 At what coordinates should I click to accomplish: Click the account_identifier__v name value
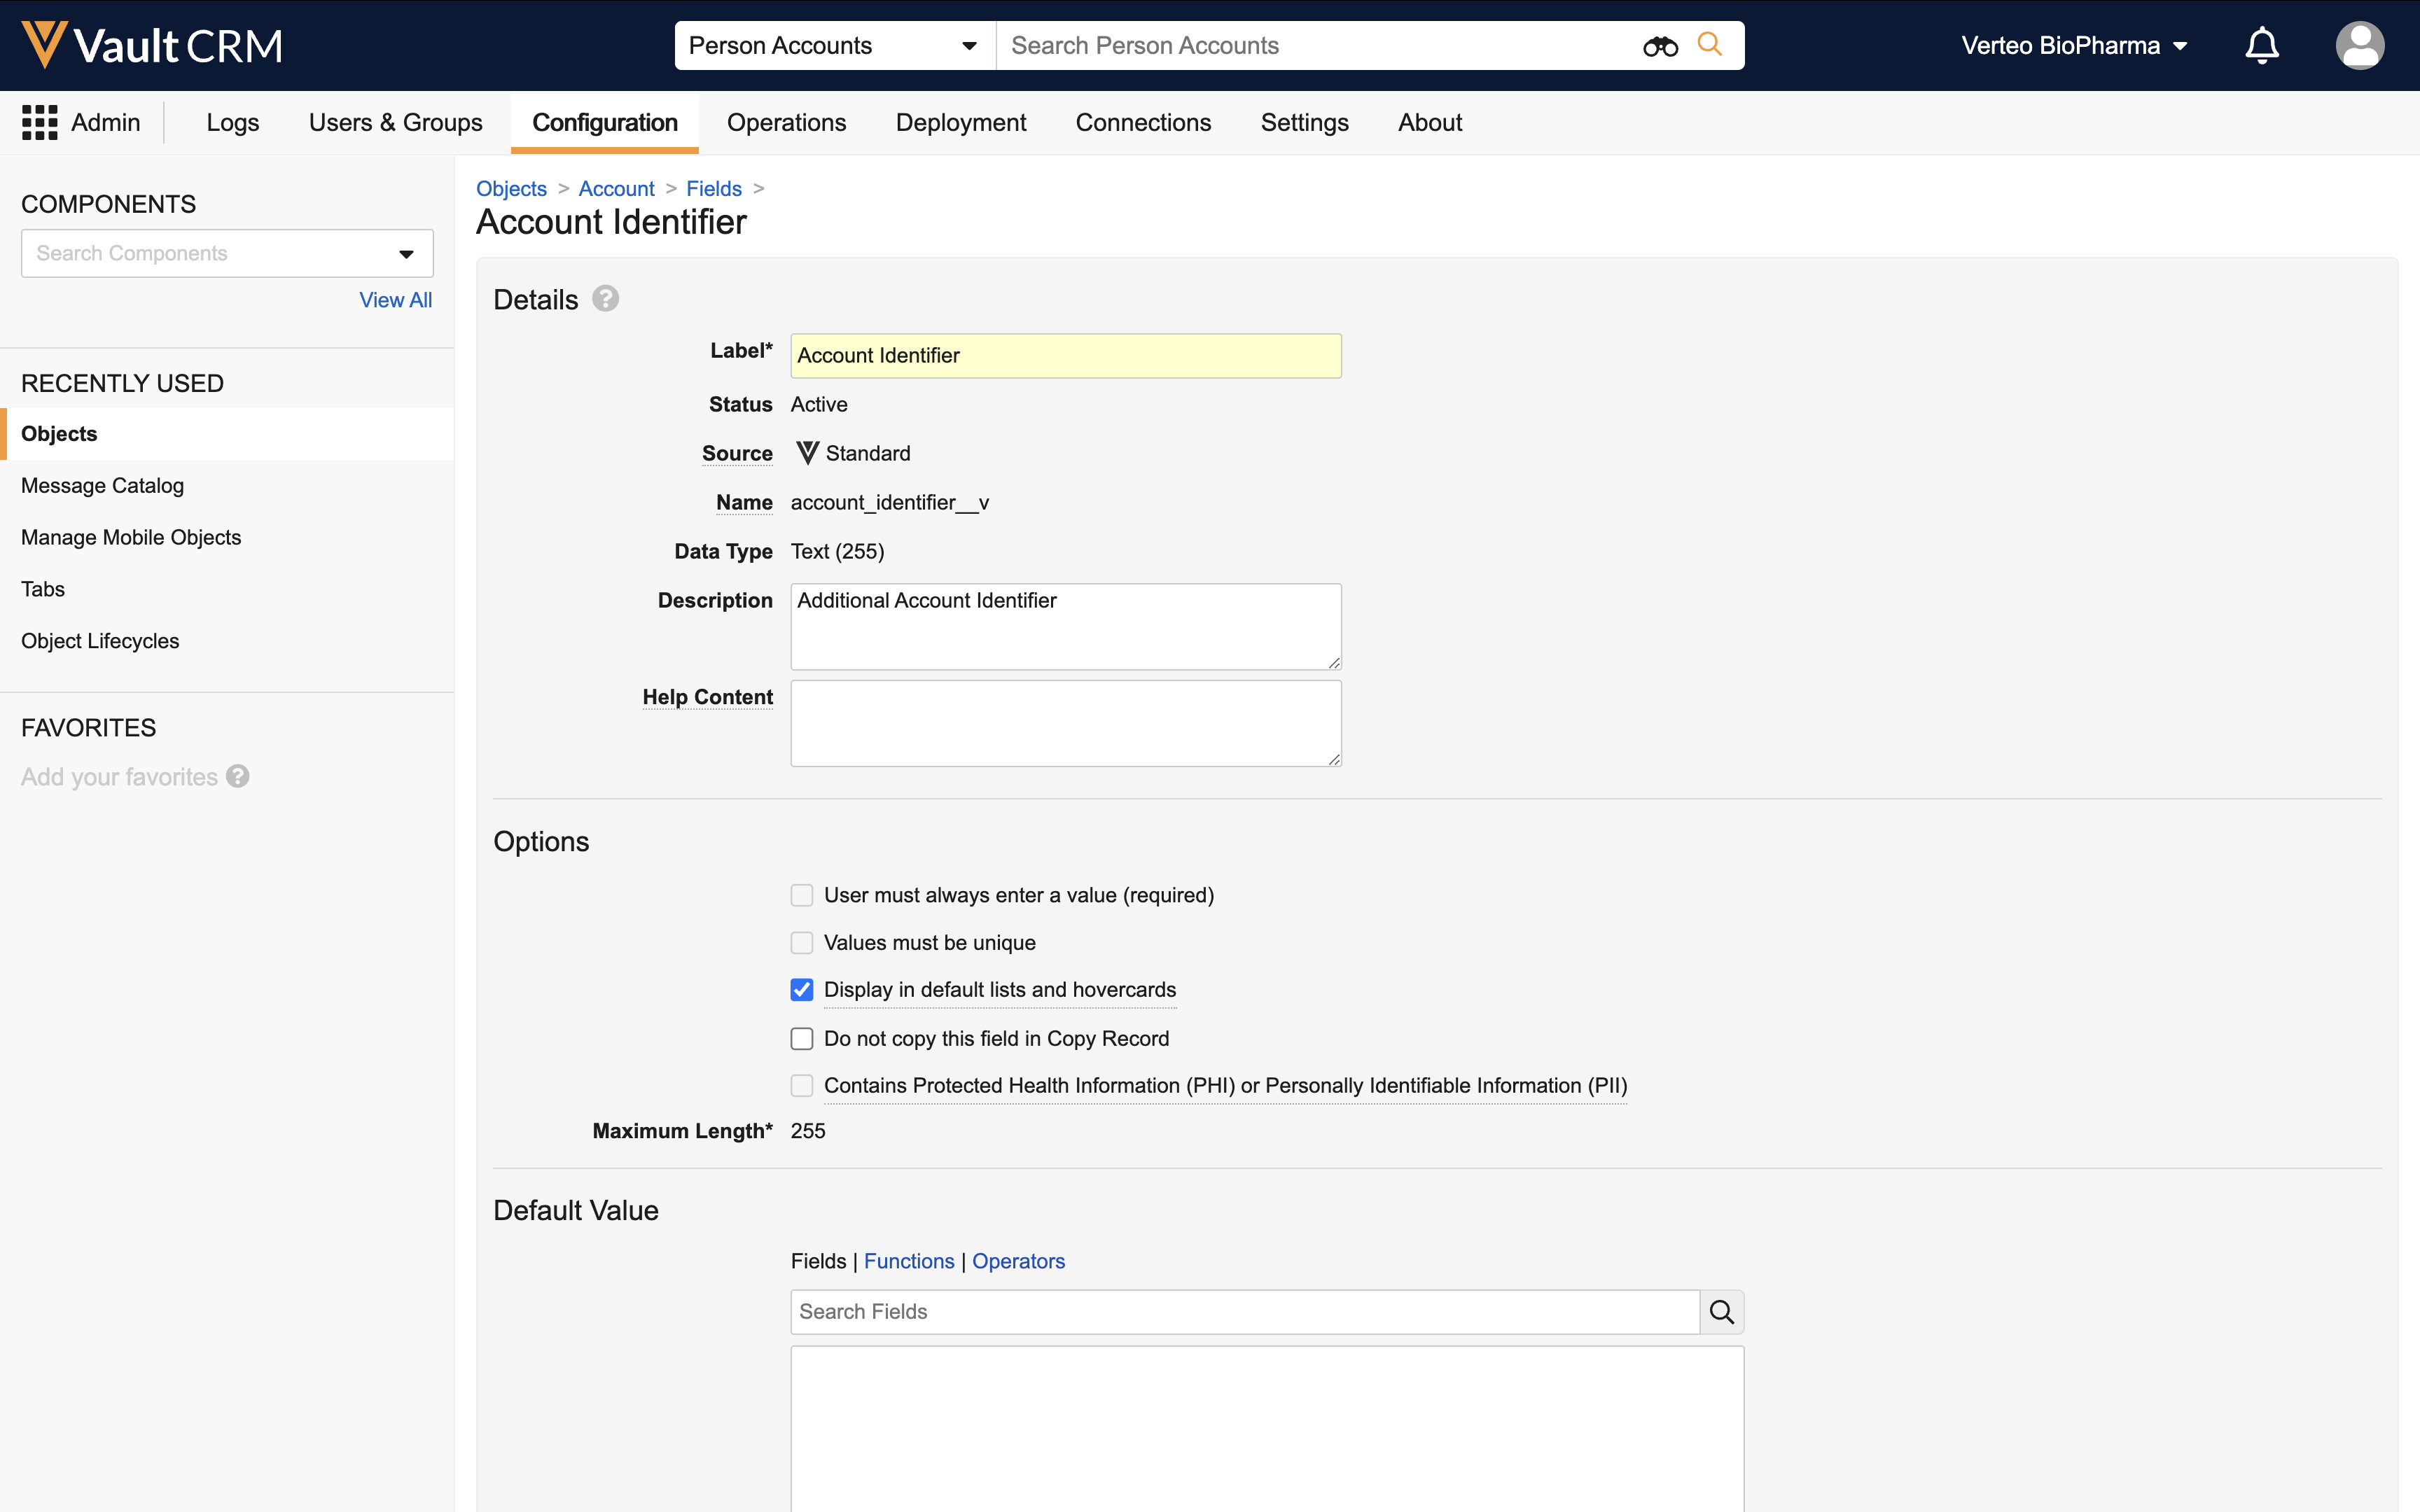coord(890,502)
